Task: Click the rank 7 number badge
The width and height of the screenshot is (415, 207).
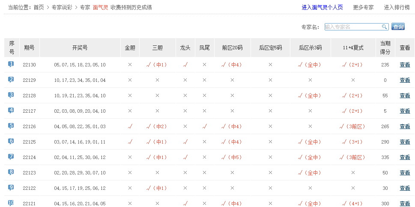Action: [11, 157]
